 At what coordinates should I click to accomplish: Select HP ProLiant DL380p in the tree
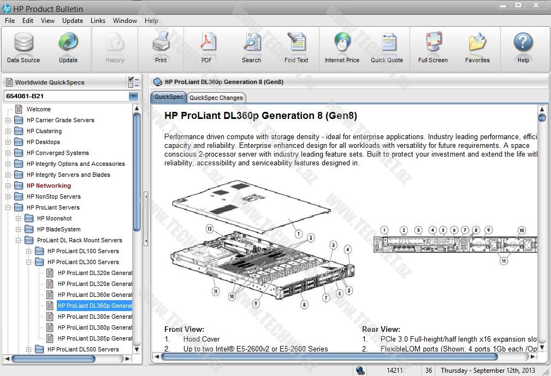(x=94, y=327)
